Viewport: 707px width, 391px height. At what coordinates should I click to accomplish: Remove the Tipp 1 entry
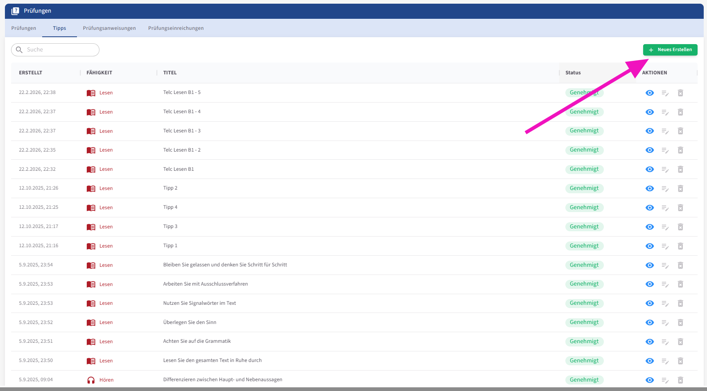coord(680,246)
